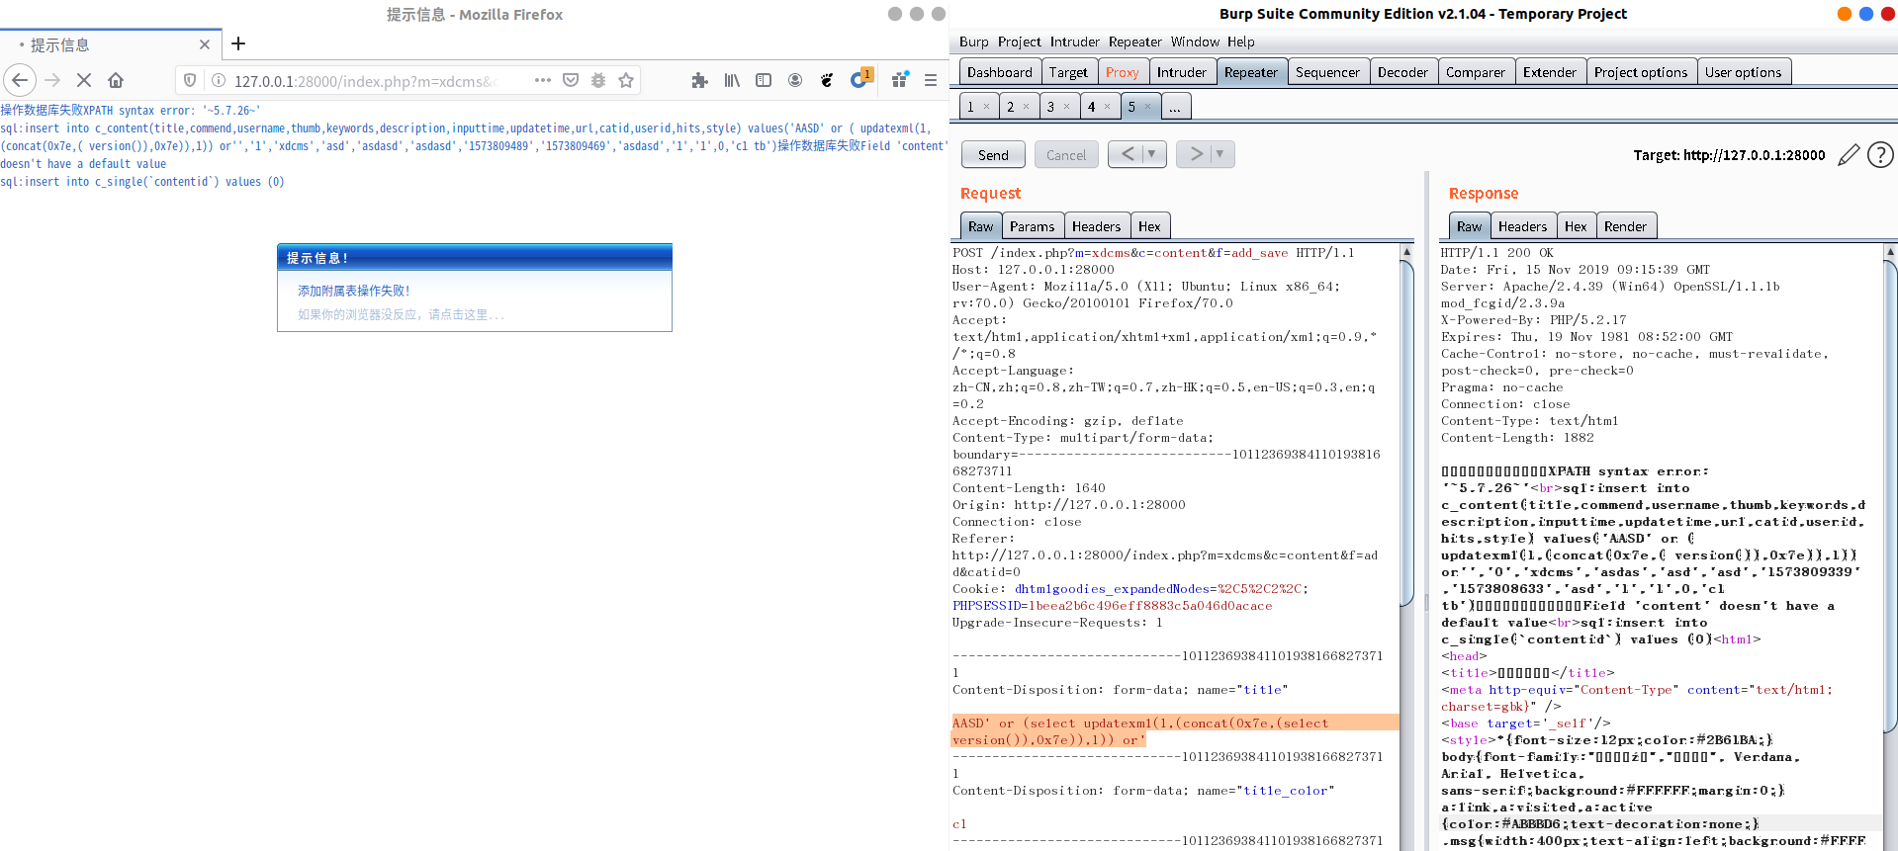Open extension icon with badge 1
The image size is (1898, 851).
(x=859, y=79)
